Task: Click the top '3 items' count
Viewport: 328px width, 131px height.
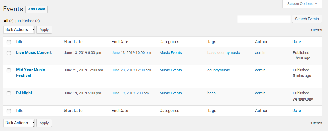Action: coord(316,30)
